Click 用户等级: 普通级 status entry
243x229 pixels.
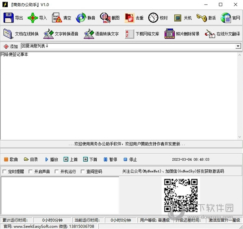point(155,220)
